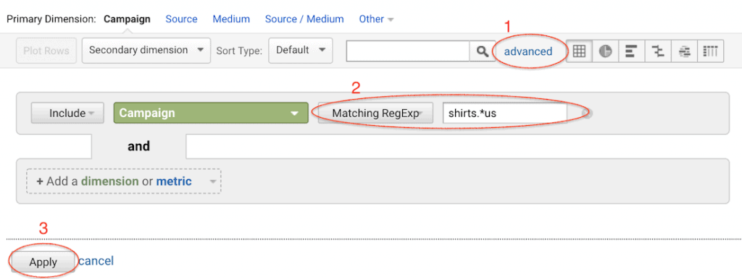Open the Secondary dimension dropdown
Image resolution: width=742 pixels, height=279 pixels.
pyautogui.click(x=146, y=50)
